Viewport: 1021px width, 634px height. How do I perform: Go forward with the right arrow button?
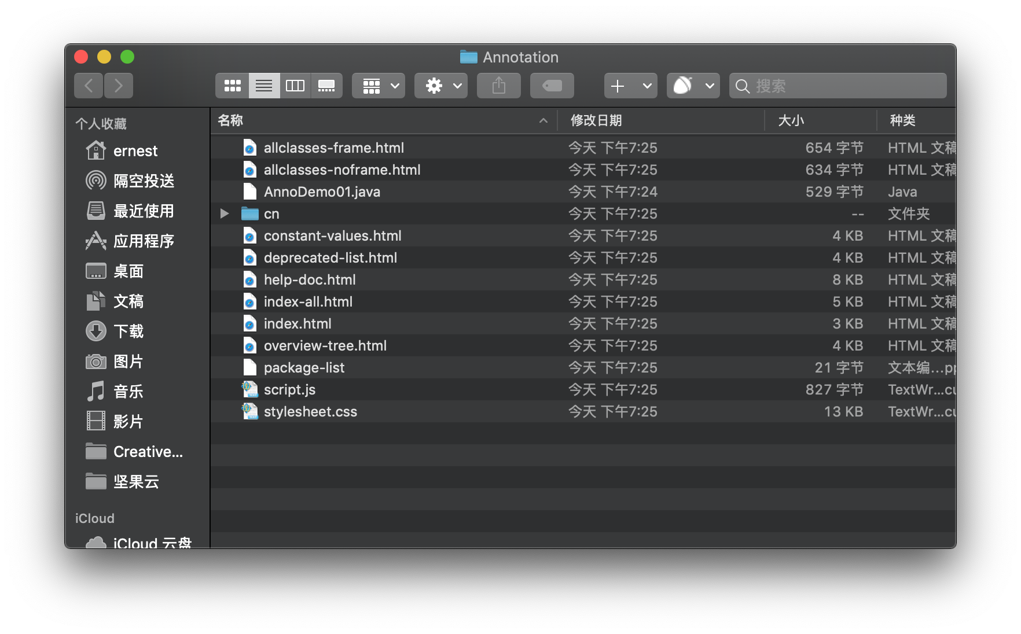[x=119, y=86]
